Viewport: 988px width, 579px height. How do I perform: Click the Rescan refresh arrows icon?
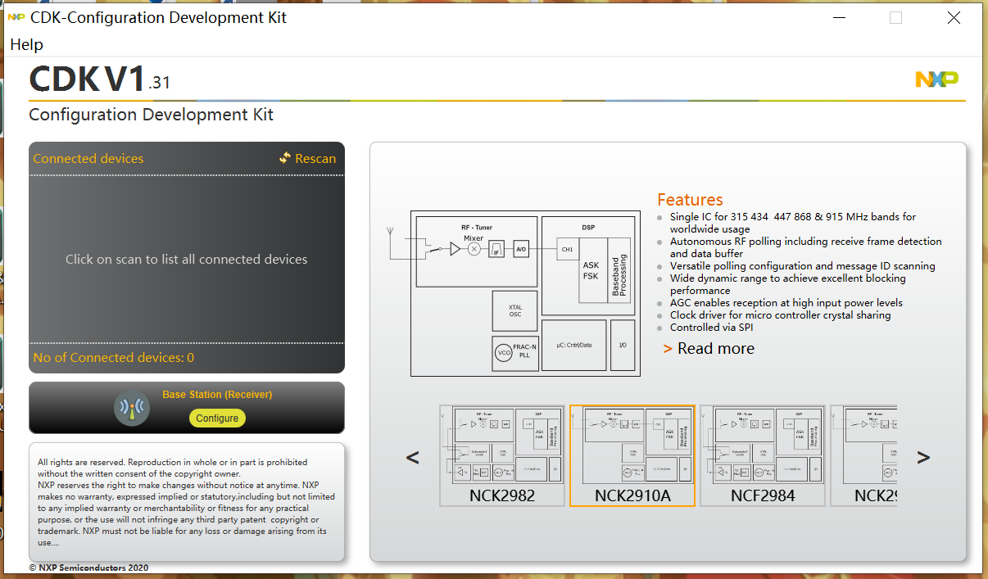285,158
